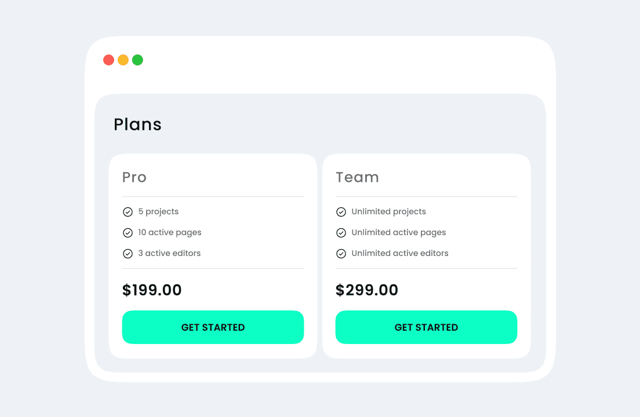Click the 'Unlimited projects' feature text
Screen dimensions: 640x417
pyautogui.click(x=388, y=212)
